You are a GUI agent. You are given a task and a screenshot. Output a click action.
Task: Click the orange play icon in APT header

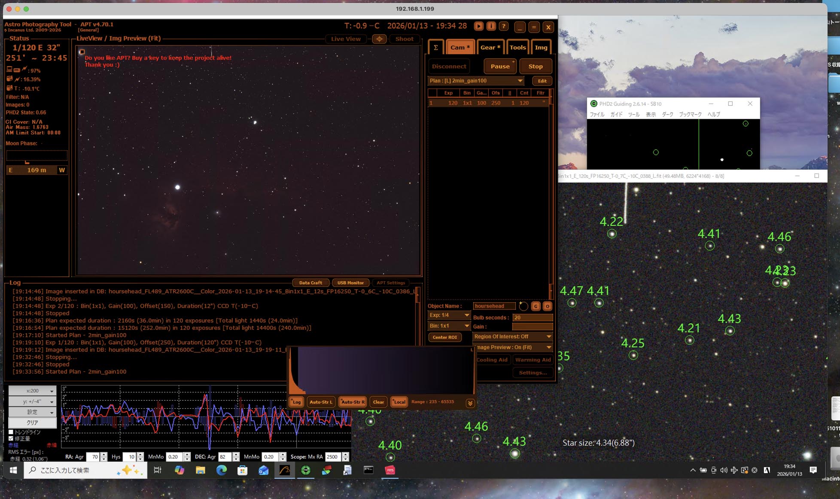478,26
